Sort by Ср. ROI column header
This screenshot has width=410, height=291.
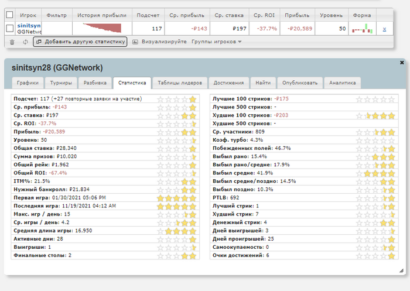point(264,15)
